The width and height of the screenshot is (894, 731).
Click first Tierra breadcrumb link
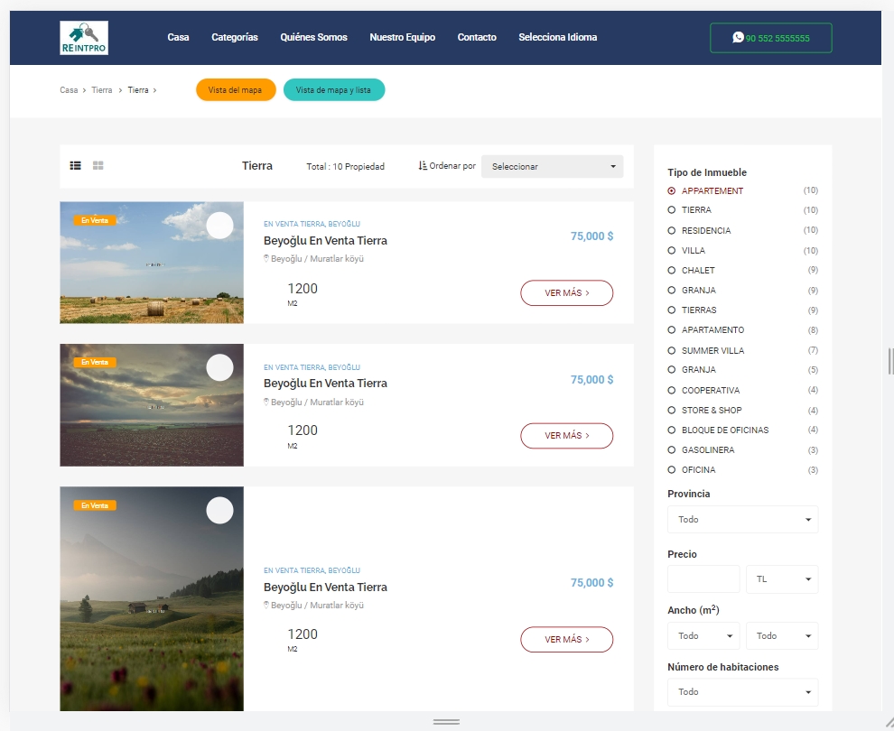point(101,90)
